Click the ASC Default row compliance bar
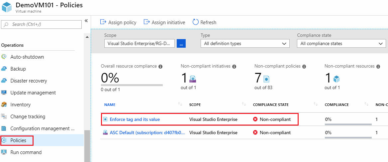Image resolution: width=388 pixels, height=162 pixels. 348,138
